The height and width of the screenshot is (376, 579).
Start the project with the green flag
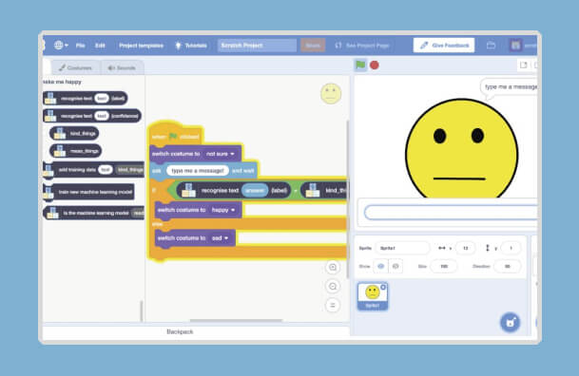point(360,66)
